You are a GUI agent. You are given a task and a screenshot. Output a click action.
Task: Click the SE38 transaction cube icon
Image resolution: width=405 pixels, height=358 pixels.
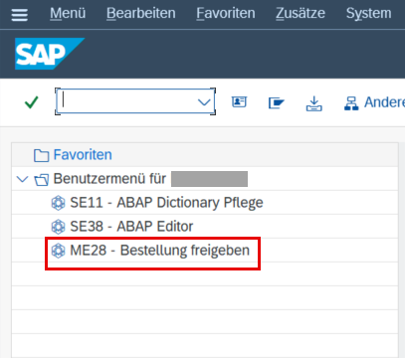58,227
